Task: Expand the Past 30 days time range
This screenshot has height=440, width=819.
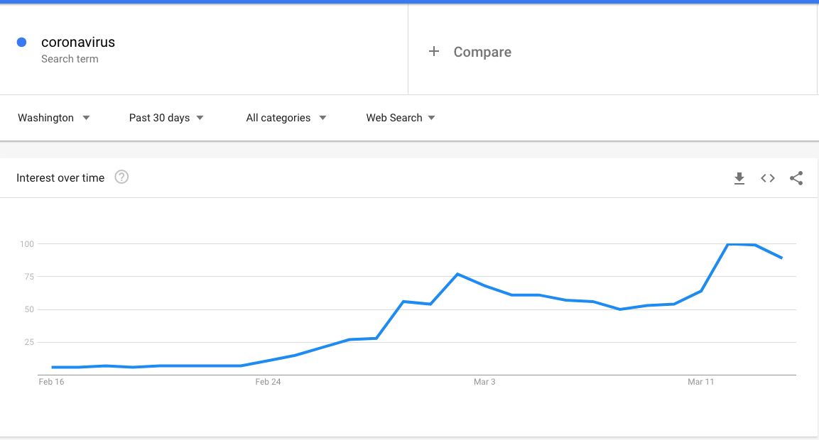Action: click(166, 118)
